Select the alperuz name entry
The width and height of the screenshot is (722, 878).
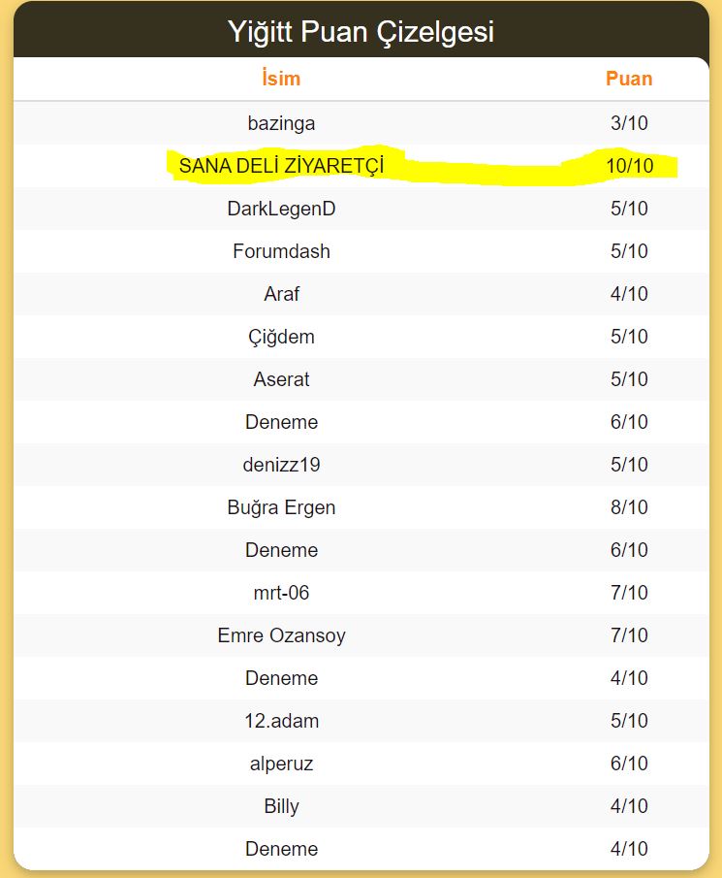pos(281,764)
